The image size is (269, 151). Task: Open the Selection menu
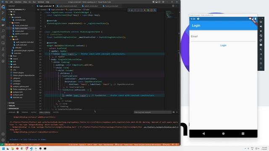click(18, 2)
